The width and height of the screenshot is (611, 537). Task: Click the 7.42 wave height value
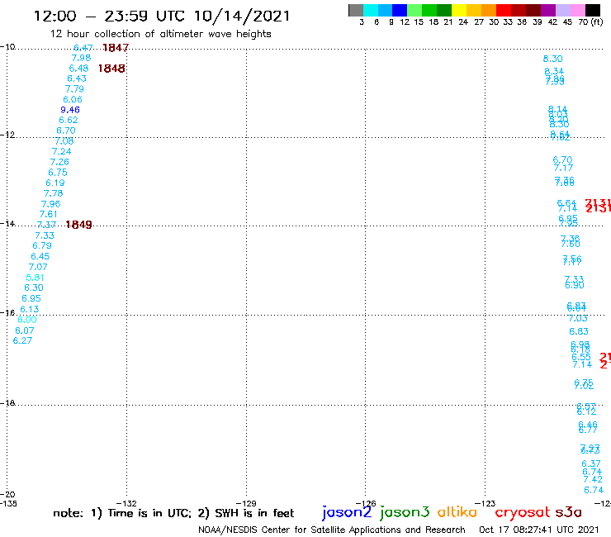(593, 479)
